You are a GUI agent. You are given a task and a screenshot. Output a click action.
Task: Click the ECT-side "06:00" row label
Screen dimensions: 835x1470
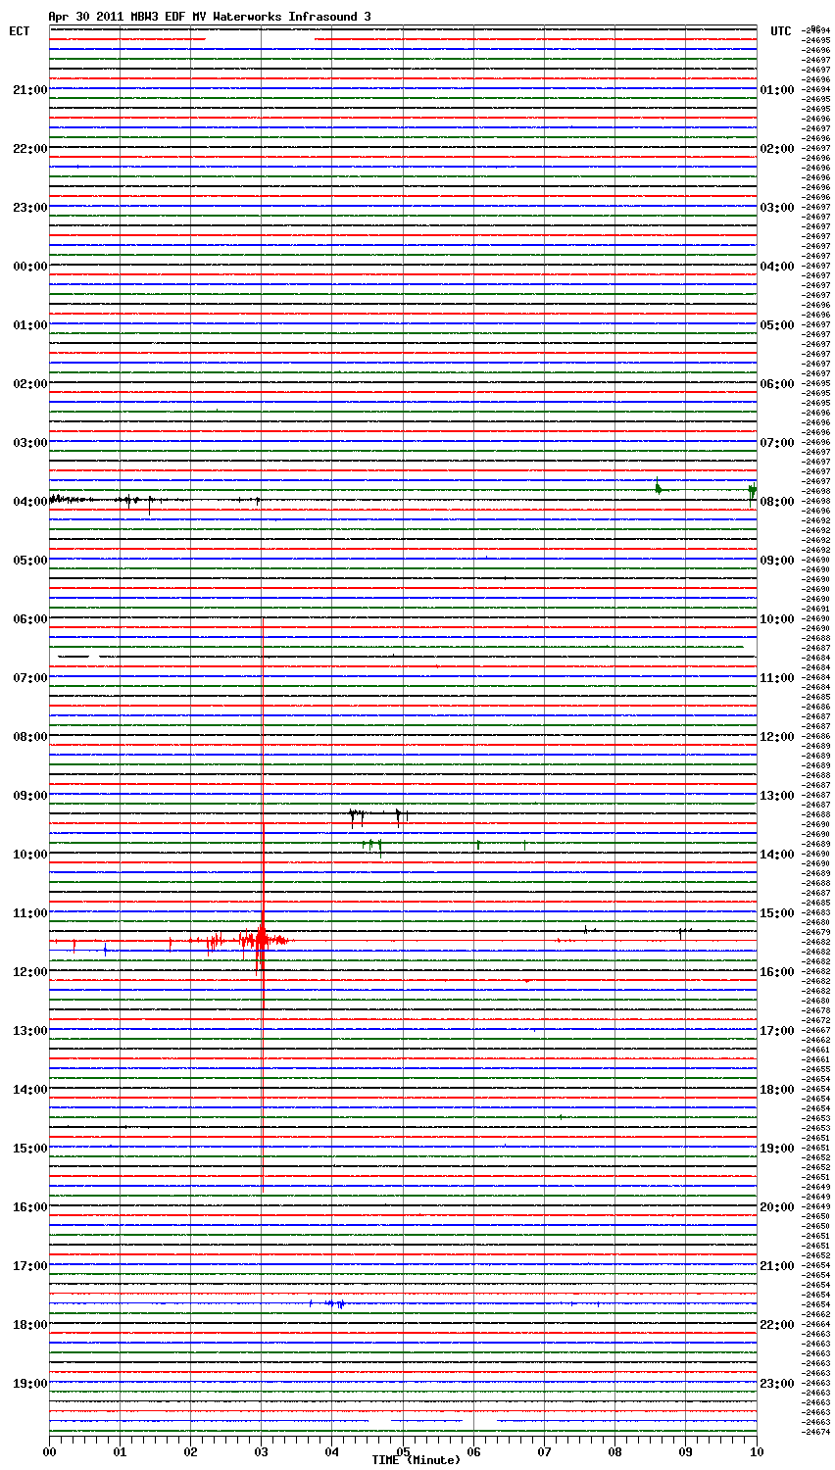point(30,619)
